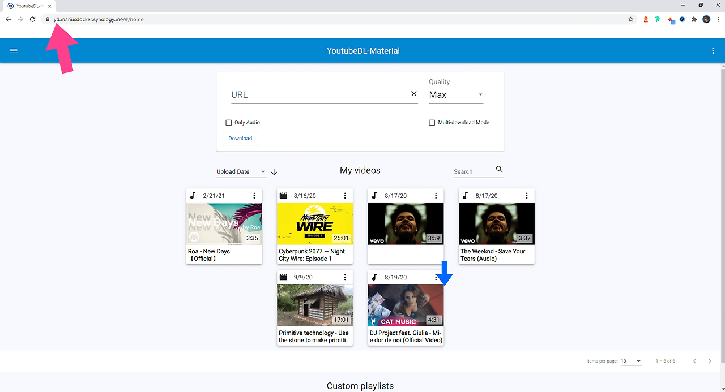Click the video clapper icon on the 9/9/20 card
Screen dimensions: 725x392
[x=283, y=277]
